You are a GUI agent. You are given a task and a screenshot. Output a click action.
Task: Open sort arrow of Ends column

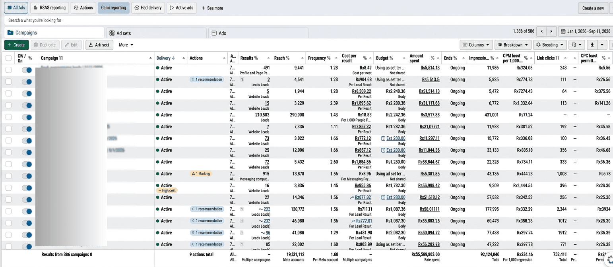(x=464, y=58)
